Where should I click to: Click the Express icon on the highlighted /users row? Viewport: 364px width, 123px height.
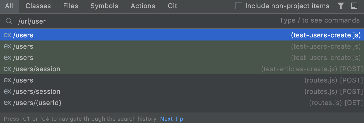point(7,35)
